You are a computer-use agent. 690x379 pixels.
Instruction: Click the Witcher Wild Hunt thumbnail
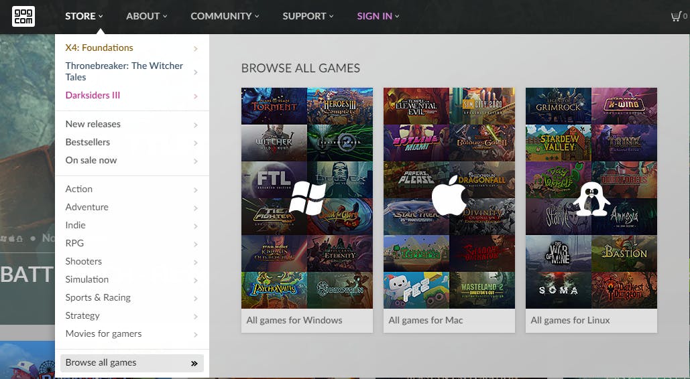(274, 143)
